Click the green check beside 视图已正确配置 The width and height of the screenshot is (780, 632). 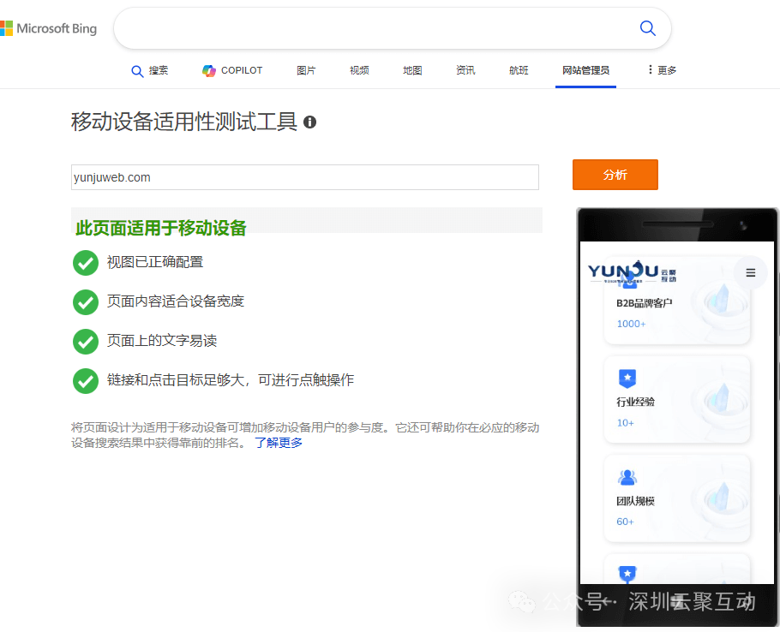[x=86, y=262]
